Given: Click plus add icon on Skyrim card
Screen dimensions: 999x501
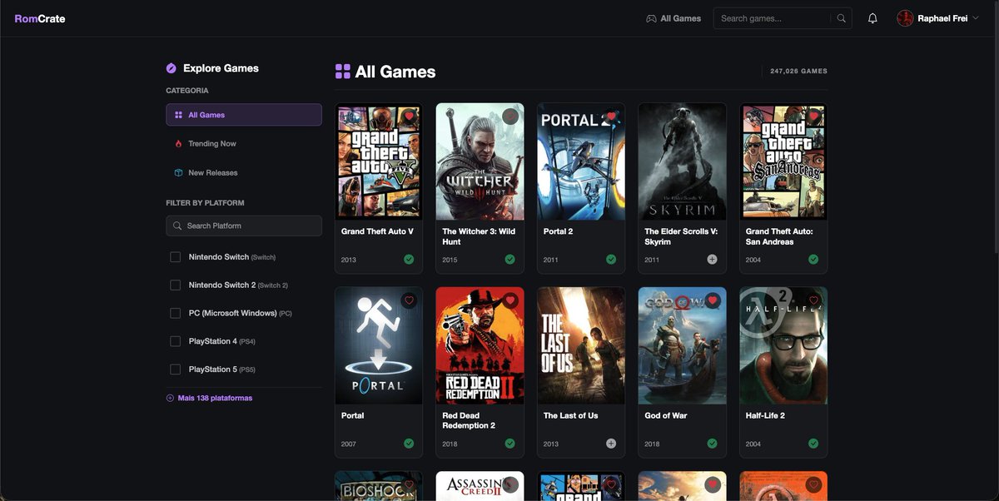Looking at the screenshot, I should pos(712,260).
